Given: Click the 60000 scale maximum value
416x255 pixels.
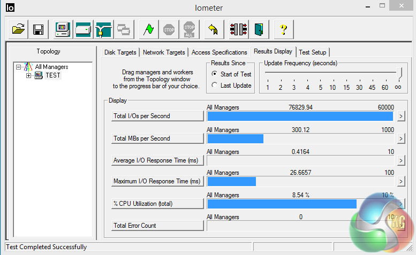Looking at the screenshot, I should (386, 107).
